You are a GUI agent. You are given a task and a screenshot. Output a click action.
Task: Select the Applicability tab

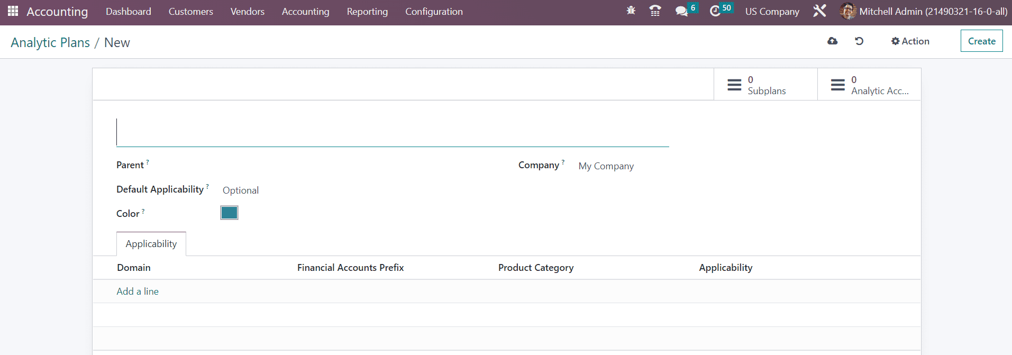(x=151, y=244)
